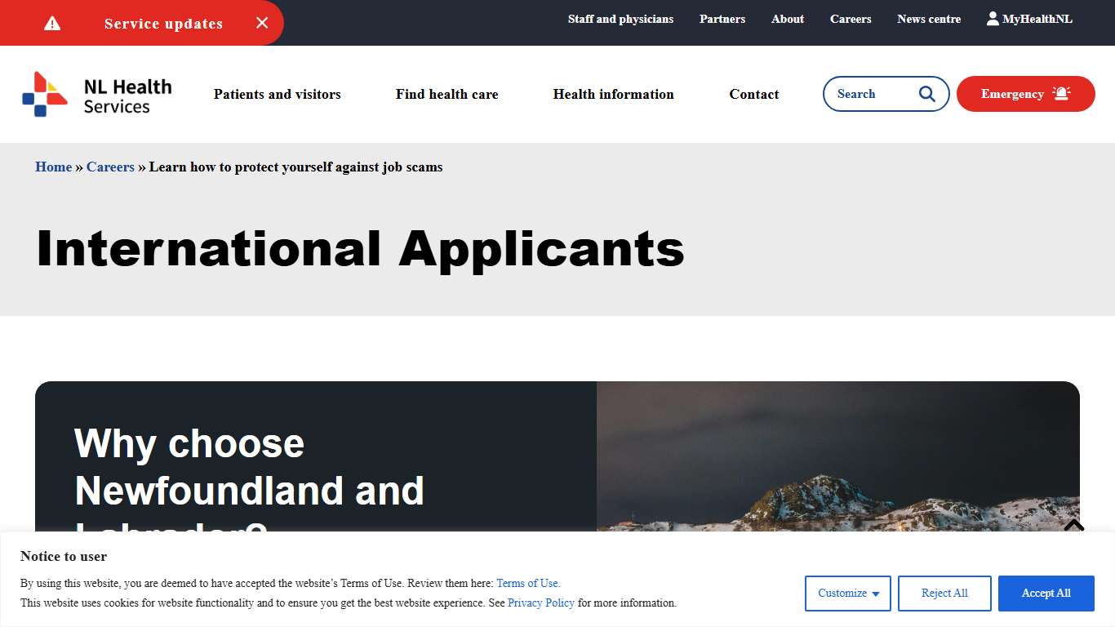Expand the Customize cookie options dropdown
The width and height of the screenshot is (1115, 627).
(847, 594)
